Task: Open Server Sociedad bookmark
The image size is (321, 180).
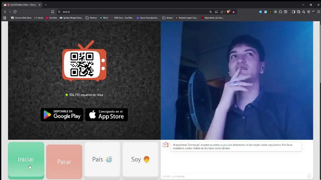Action: (x=147, y=18)
